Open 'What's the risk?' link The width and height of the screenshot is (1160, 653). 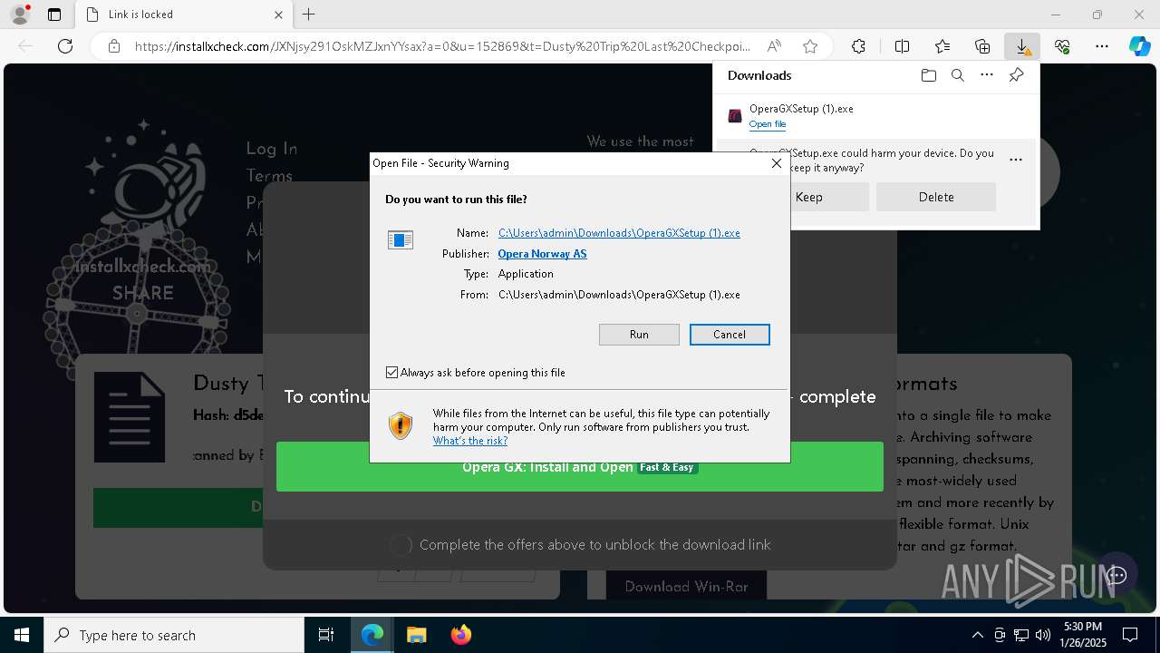click(x=470, y=441)
